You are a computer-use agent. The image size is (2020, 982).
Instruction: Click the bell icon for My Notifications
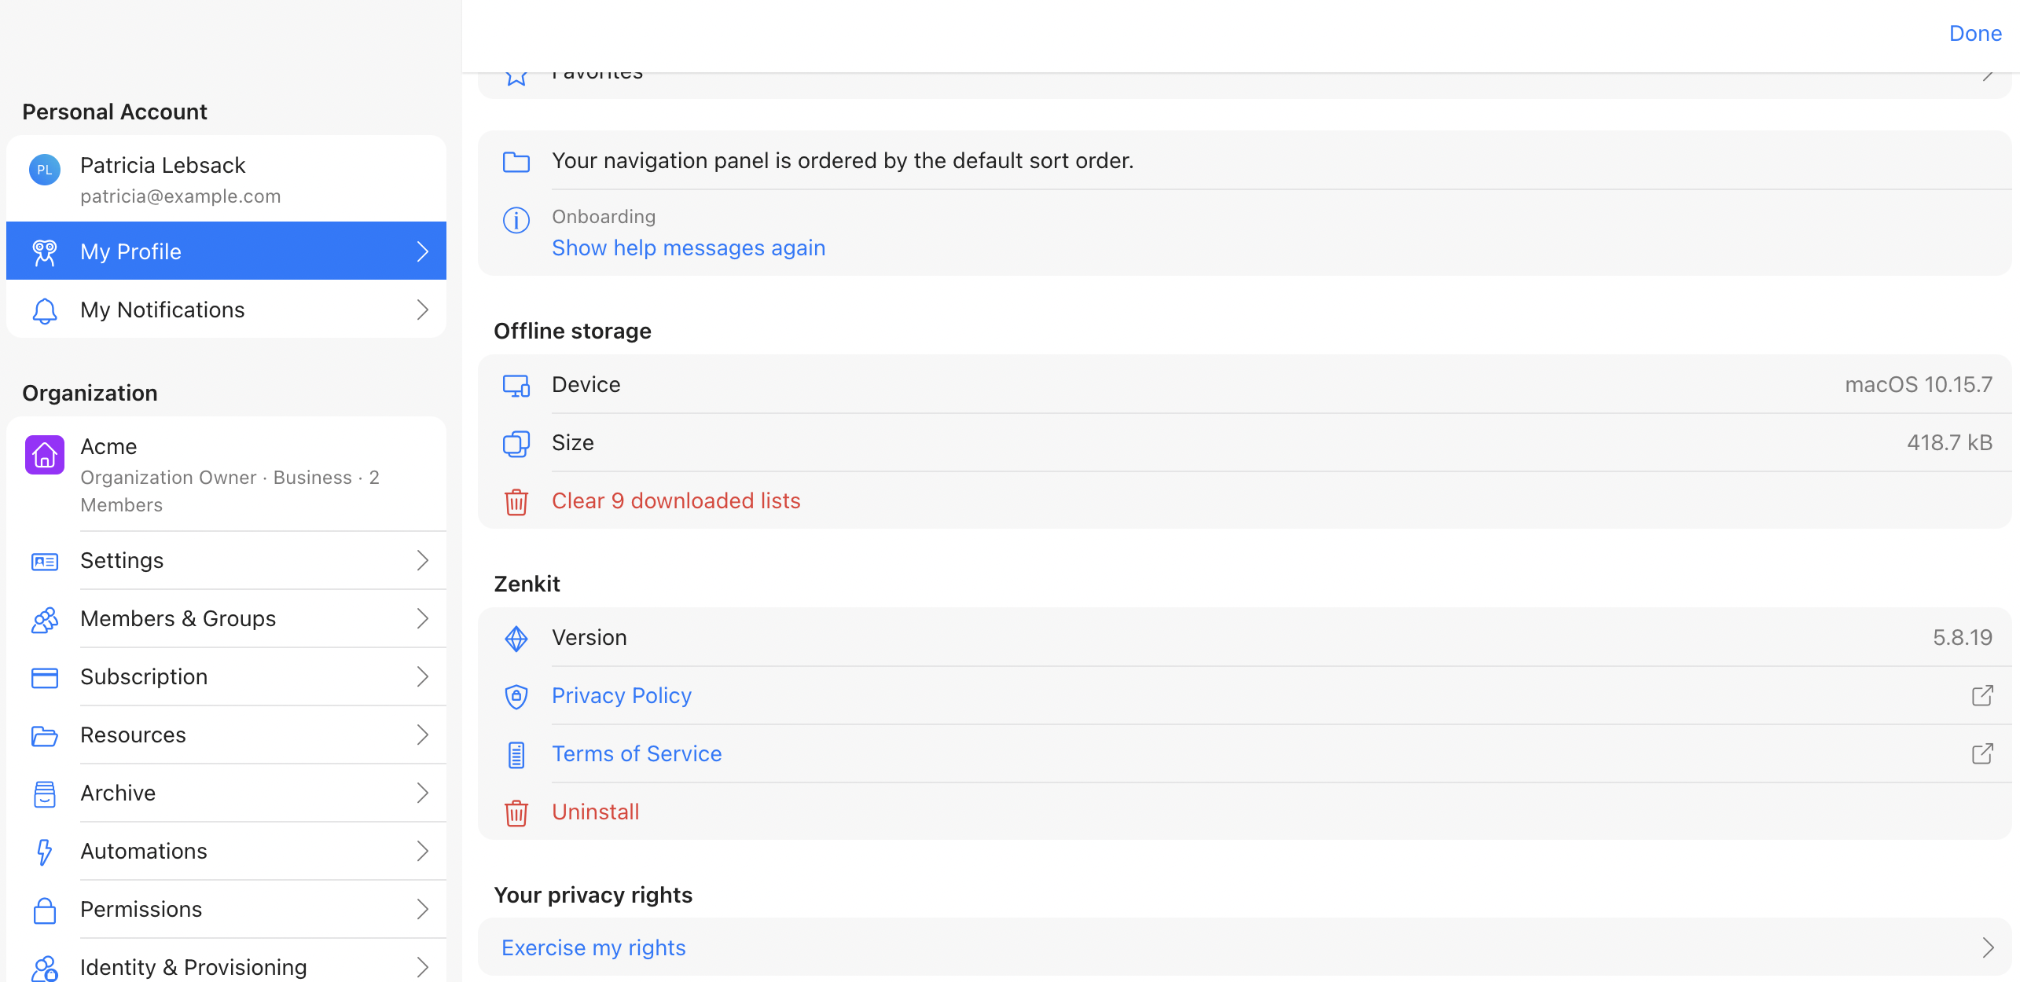pyautogui.click(x=44, y=310)
